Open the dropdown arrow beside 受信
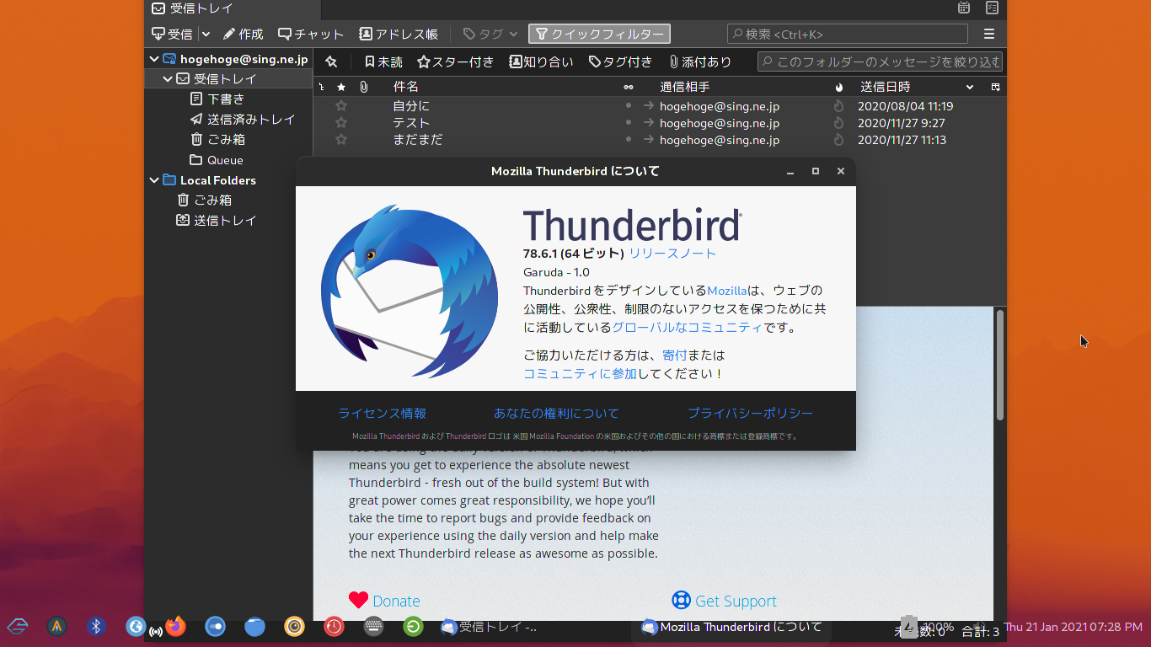The image size is (1151, 647). pyautogui.click(x=206, y=35)
